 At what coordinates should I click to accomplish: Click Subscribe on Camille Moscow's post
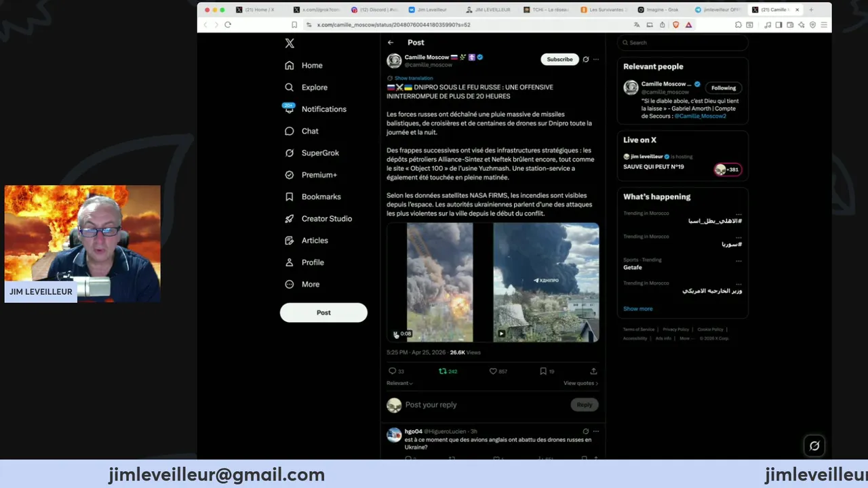coord(559,60)
